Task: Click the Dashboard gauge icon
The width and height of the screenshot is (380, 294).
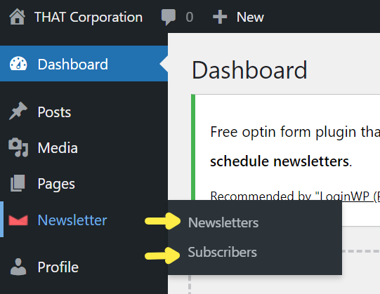Action: 18,64
